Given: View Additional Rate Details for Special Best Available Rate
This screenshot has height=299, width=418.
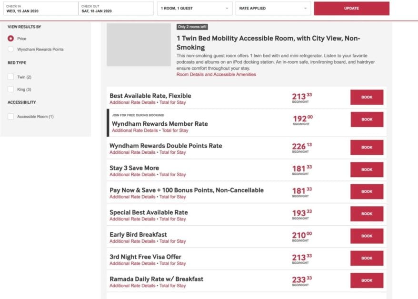Looking at the screenshot, I should [132, 219].
